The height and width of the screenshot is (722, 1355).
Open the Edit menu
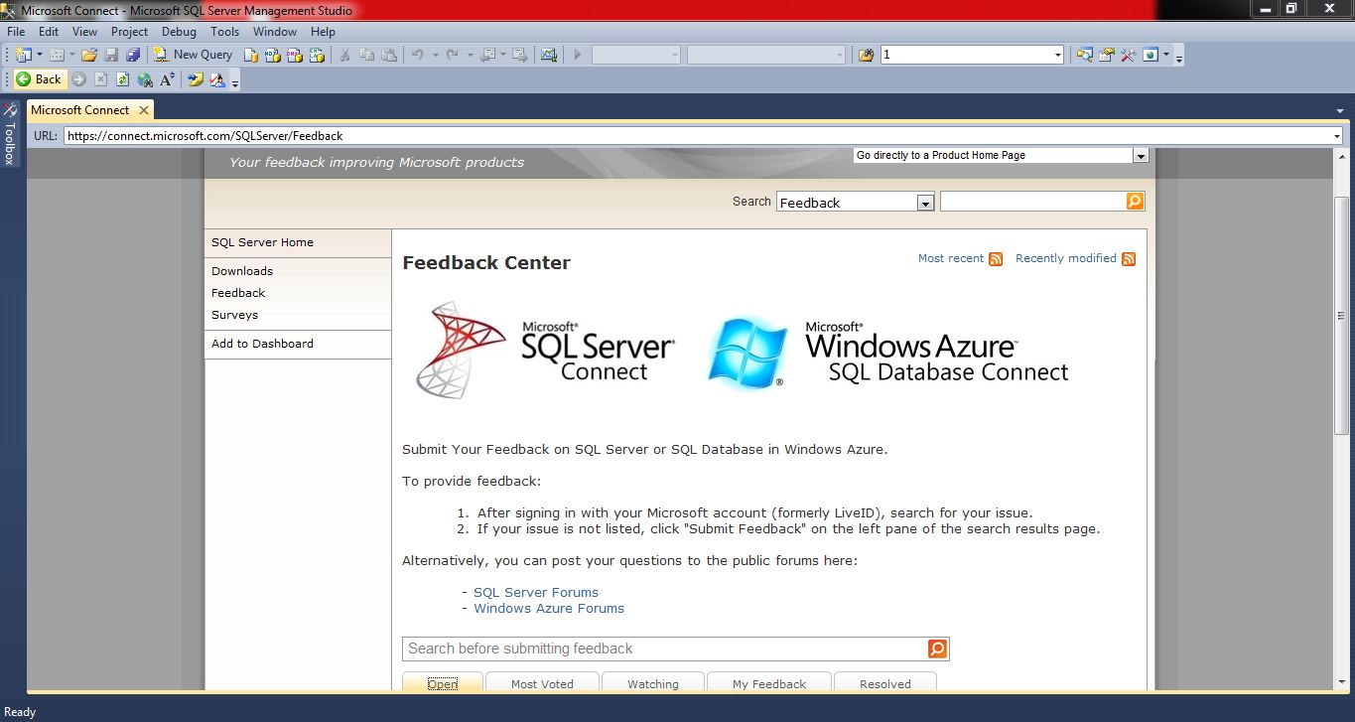[x=49, y=31]
